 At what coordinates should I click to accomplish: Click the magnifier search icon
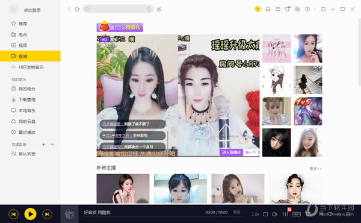click(x=149, y=9)
